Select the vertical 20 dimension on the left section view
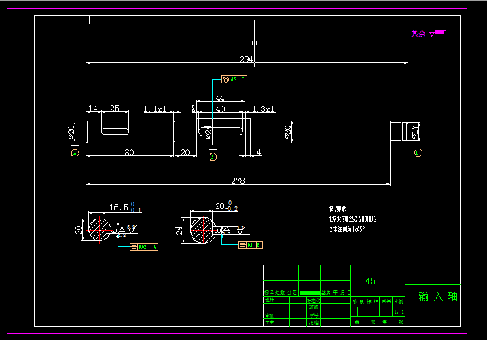487x340 pixels. point(78,229)
